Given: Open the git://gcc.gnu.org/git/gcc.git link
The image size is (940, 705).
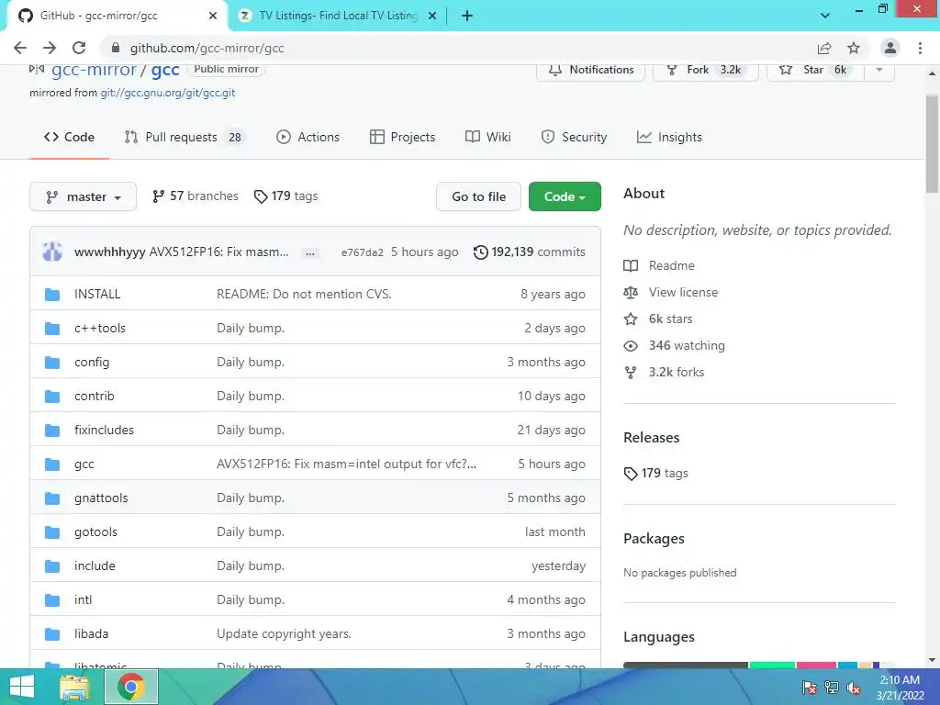Looking at the screenshot, I should 167,93.
